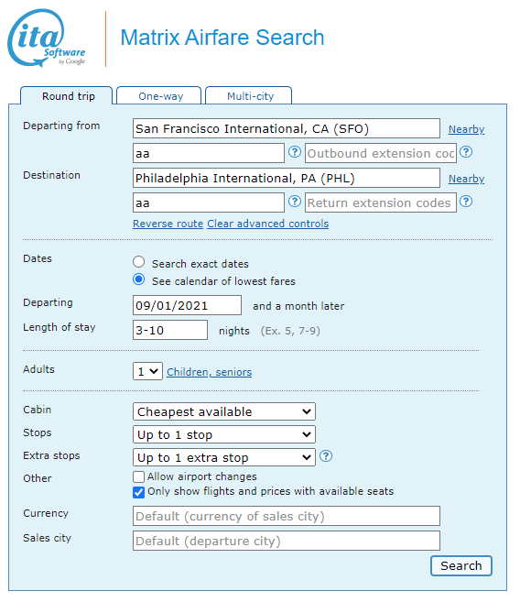The image size is (520, 602).
Task: Open help icon beside return routing codes field
Action: coord(295,202)
